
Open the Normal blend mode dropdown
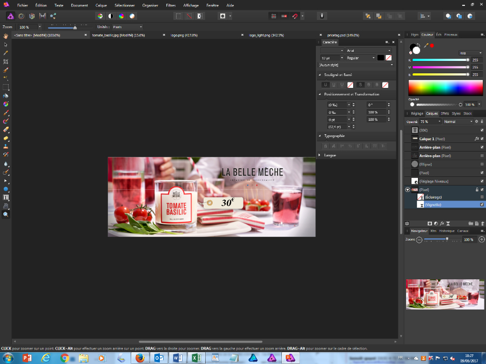[x=458, y=122]
